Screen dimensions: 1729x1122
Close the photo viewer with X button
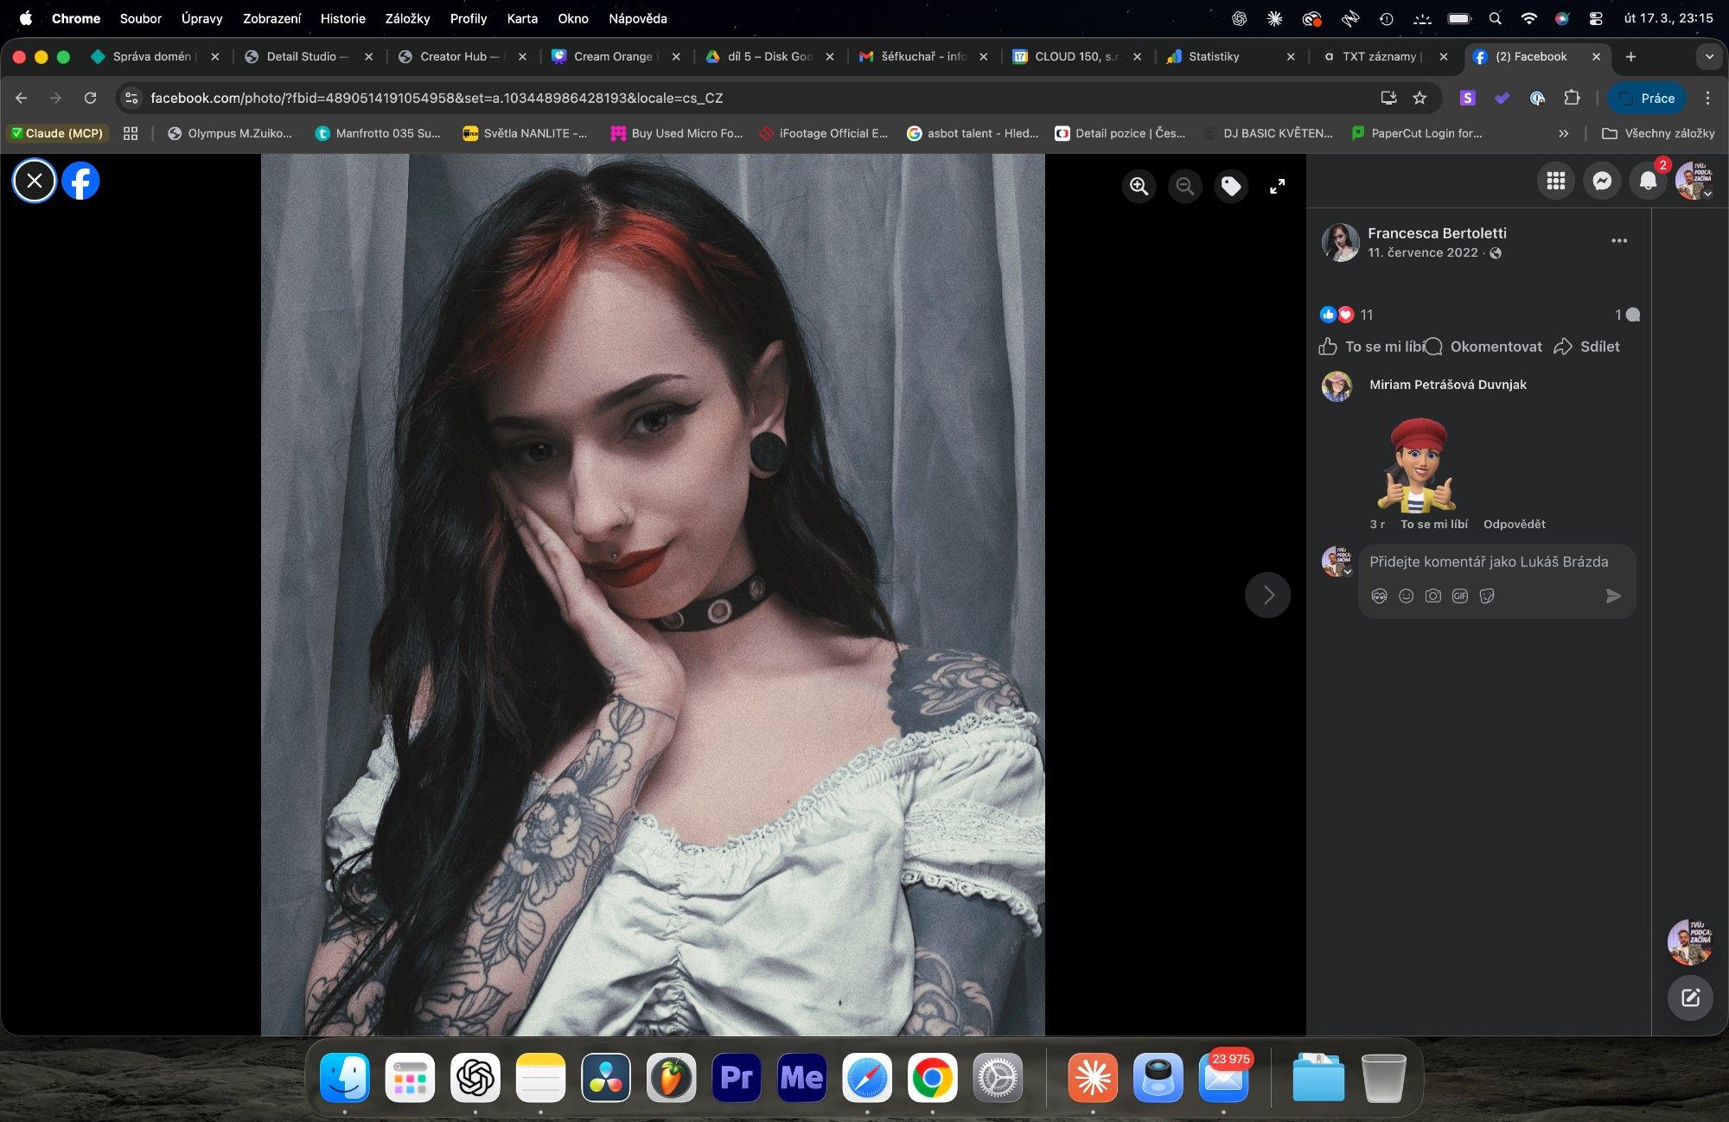pos(35,181)
